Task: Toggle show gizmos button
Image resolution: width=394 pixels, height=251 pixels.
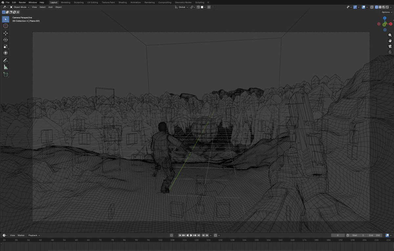Action: point(355,7)
